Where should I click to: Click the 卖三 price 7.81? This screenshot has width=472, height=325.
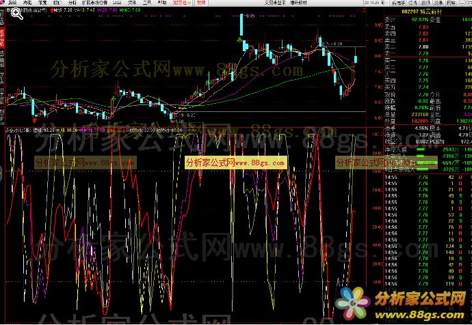(423, 40)
